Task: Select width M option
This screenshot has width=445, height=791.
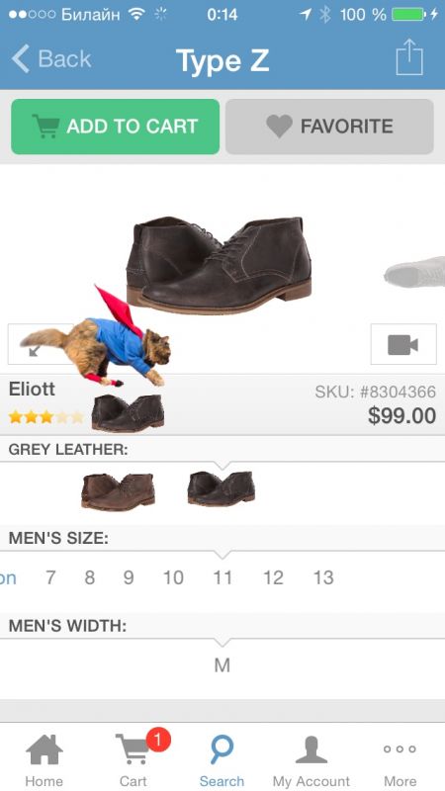Action: click(222, 665)
